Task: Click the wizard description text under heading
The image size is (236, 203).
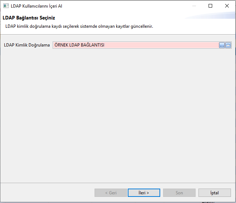Action: 79,26
